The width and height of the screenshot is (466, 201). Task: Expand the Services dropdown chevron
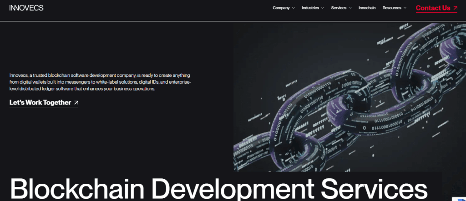click(x=350, y=8)
